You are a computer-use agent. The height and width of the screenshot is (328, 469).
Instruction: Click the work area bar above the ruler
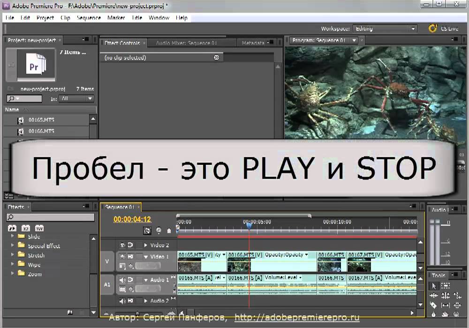tap(244, 216)
